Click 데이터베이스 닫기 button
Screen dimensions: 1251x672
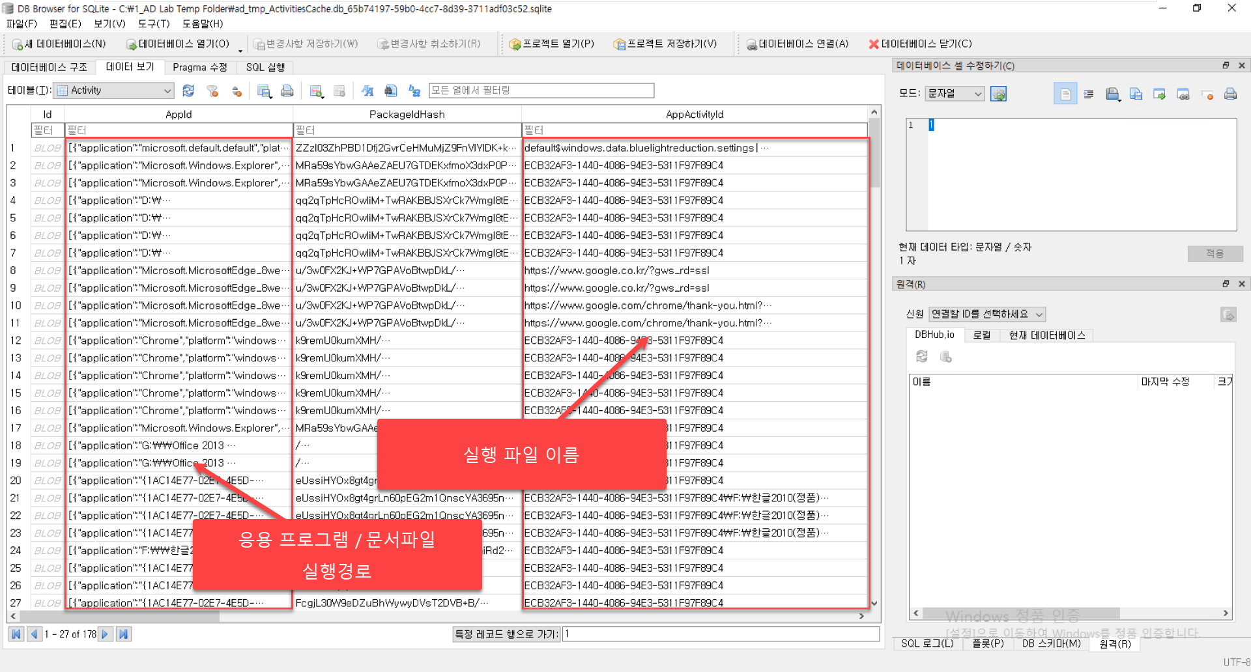click(920, 44)
